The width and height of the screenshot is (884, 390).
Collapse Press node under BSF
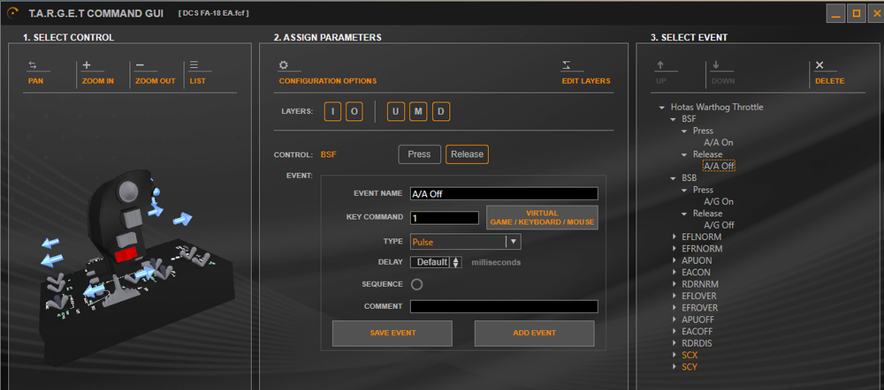(x=684, y=131)
